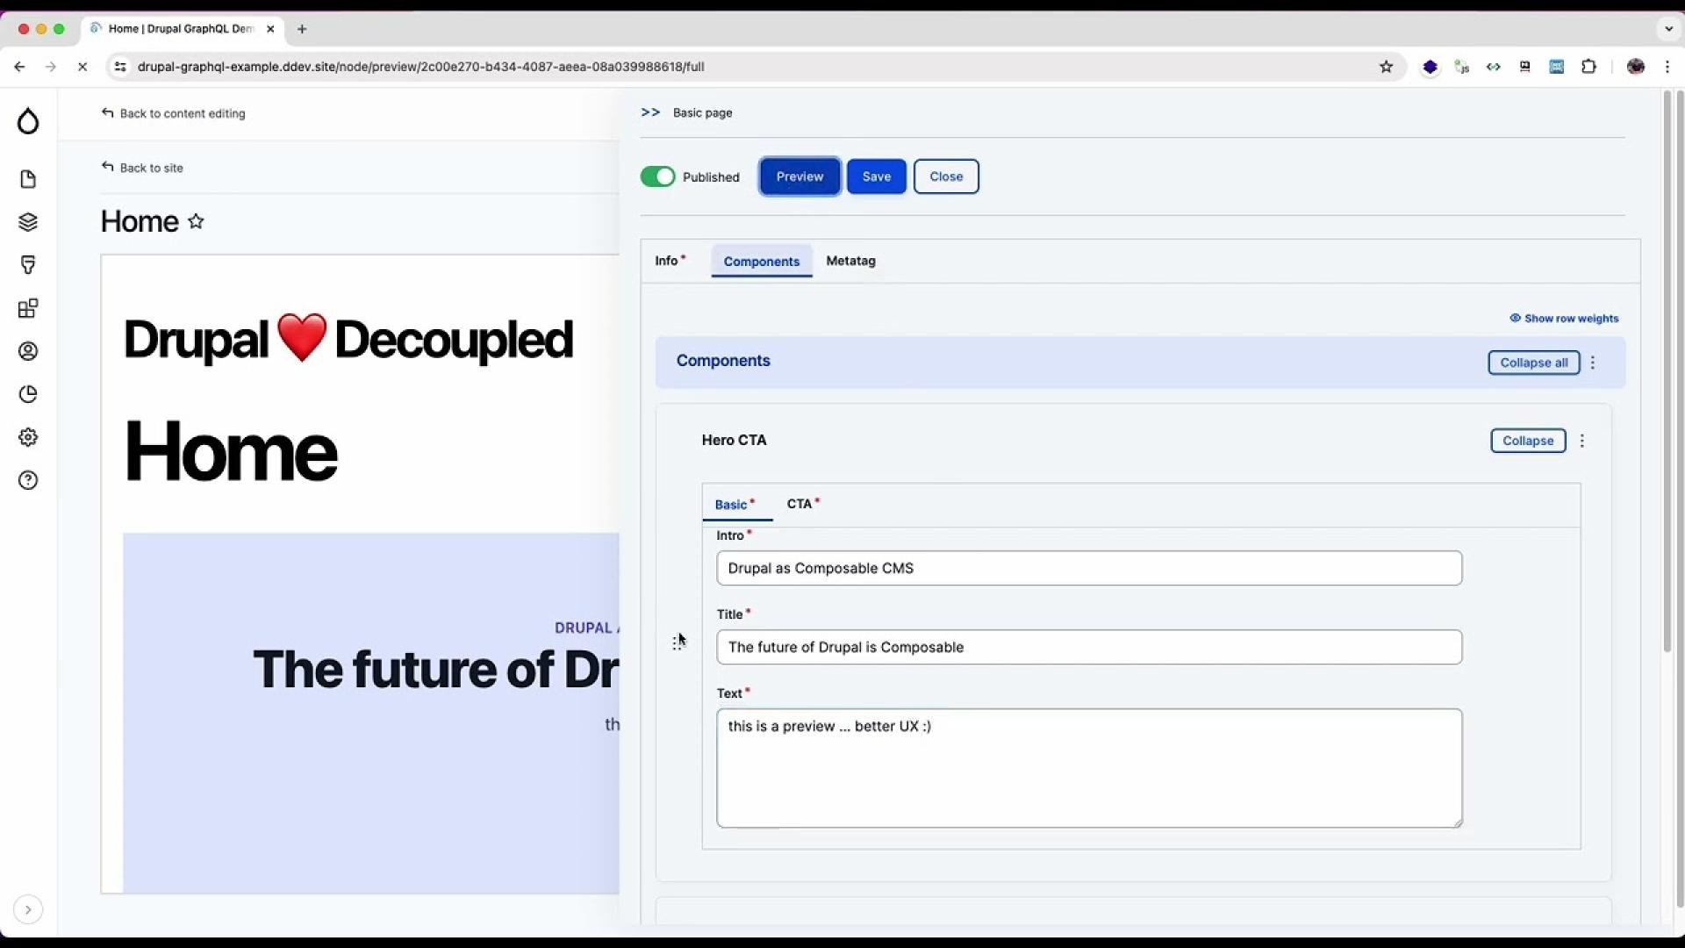1685x948 pixels.
Task: Click the Title text field
Action: (x=1089, y=647)
